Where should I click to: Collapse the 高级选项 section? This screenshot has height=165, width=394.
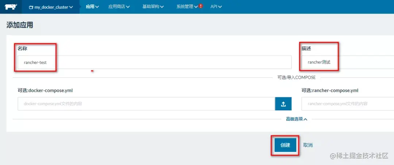pos(297,119)
